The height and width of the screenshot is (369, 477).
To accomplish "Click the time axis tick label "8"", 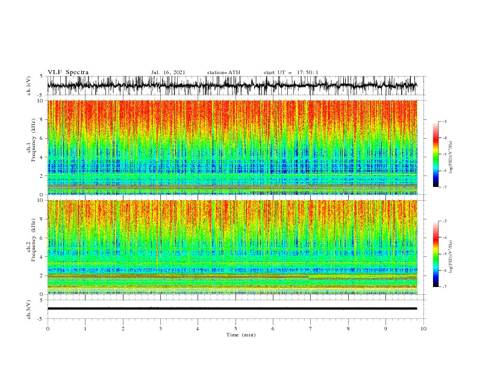I will click(x=348, y=329).
